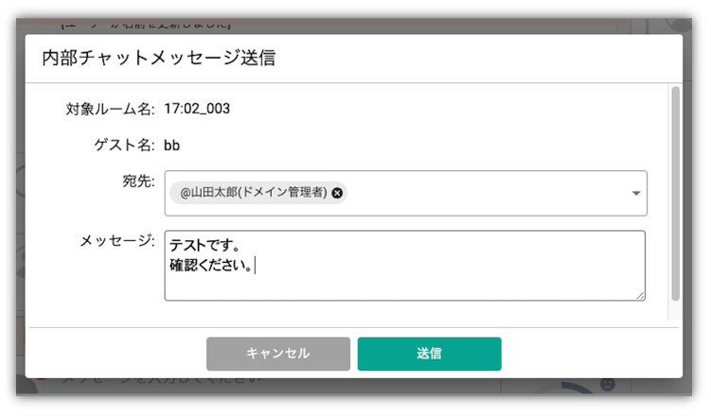This screenshot has width=711, height=417.
Task: Click the message box resize handle
Action: pyautogui.click(x=640, y=295)
